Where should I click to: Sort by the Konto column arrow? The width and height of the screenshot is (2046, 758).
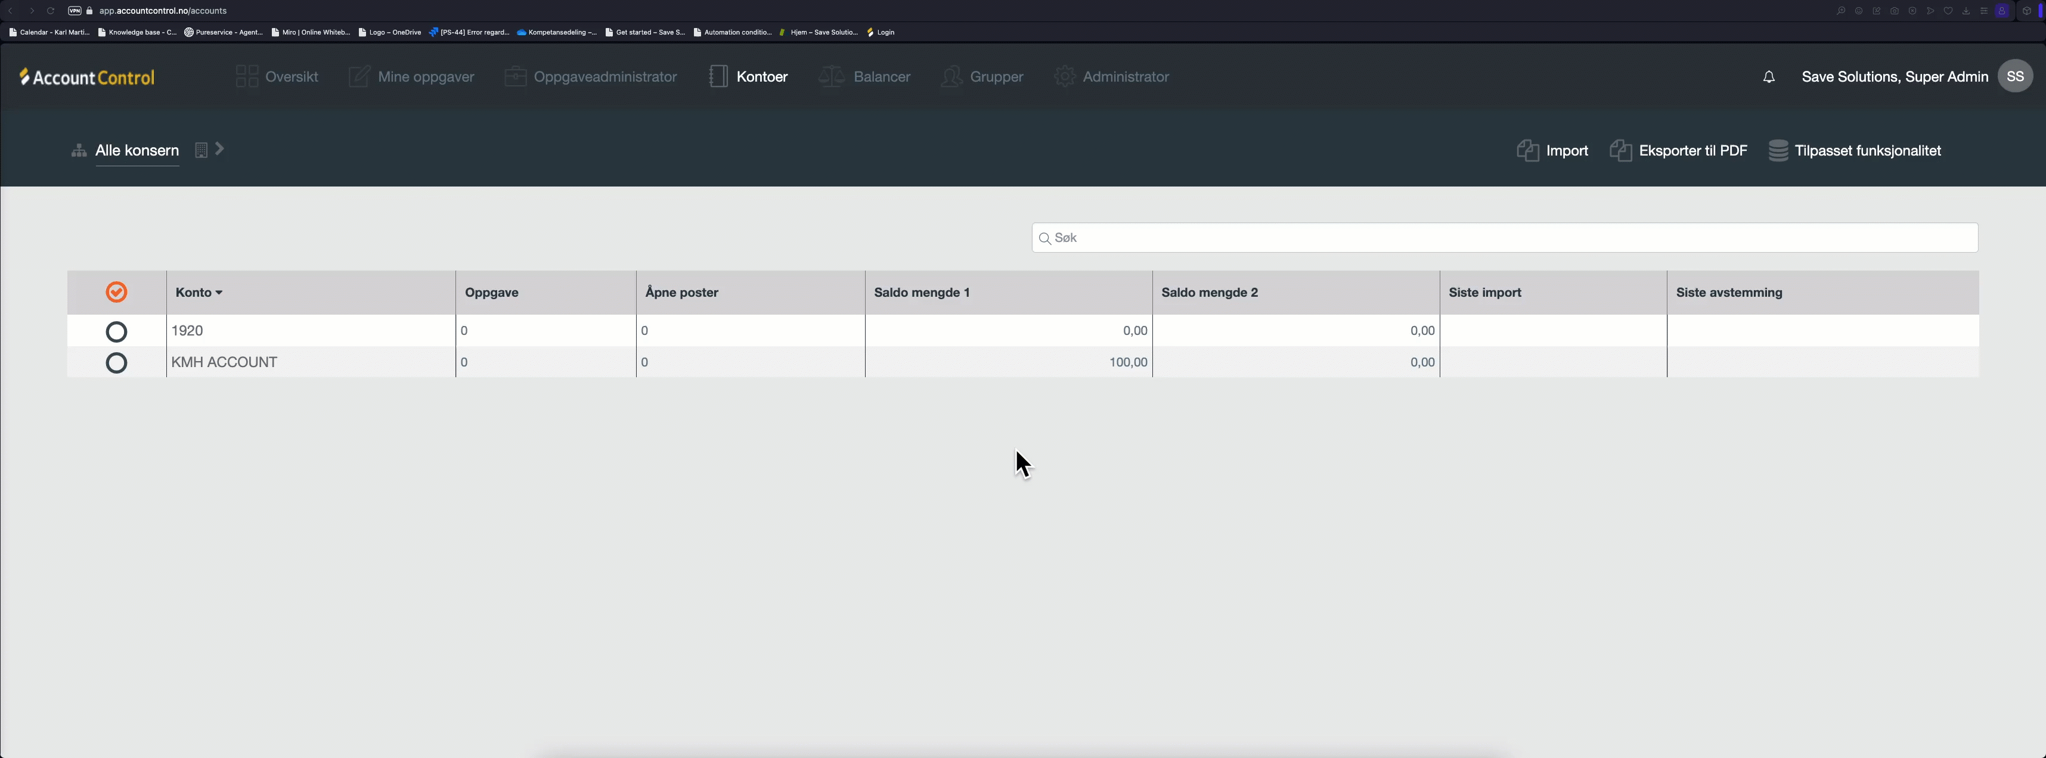coord(219,293)
